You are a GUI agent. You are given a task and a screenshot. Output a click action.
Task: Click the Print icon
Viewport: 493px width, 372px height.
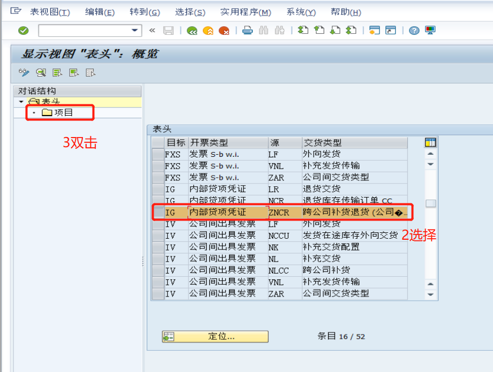point(247,31)
